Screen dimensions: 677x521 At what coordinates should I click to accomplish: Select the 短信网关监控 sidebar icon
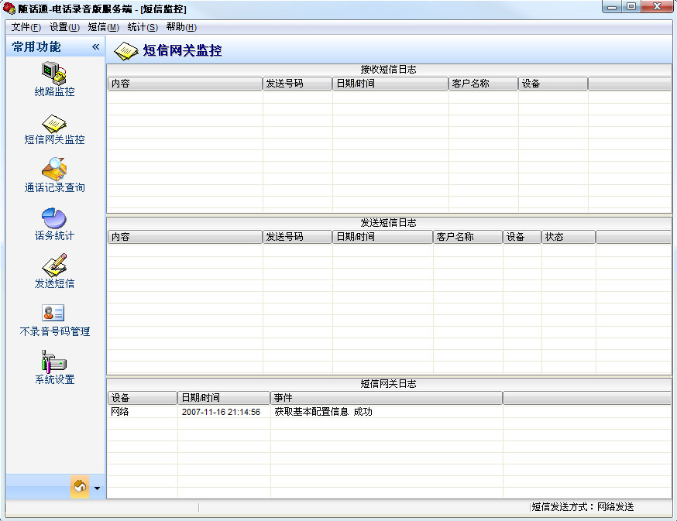(54, 122)
